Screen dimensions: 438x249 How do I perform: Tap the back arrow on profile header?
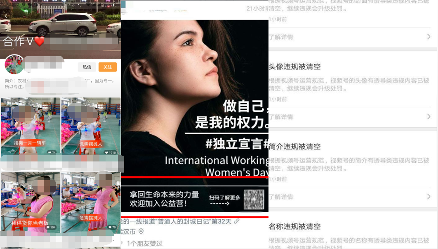(6, 16)
